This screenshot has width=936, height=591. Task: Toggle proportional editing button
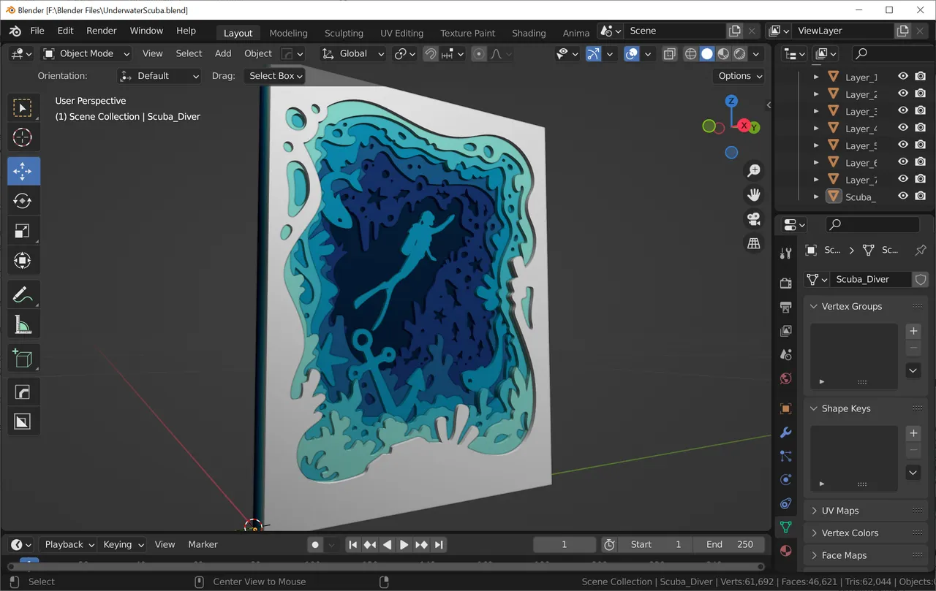[x=479, y=53]
